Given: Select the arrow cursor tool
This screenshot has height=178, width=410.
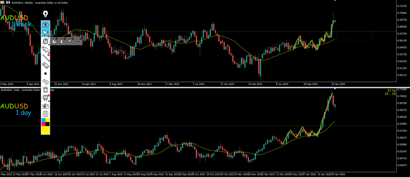Looking at the screenshot, I should pos(46,32).
